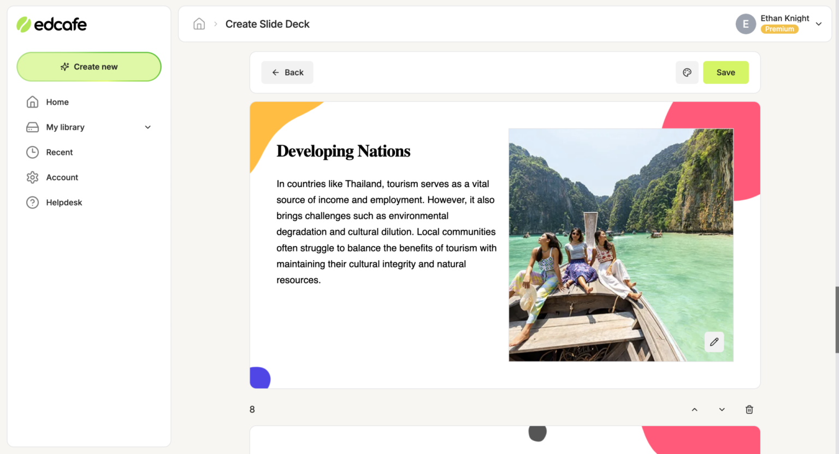Click the library icon beside My library

click(32, 127)
